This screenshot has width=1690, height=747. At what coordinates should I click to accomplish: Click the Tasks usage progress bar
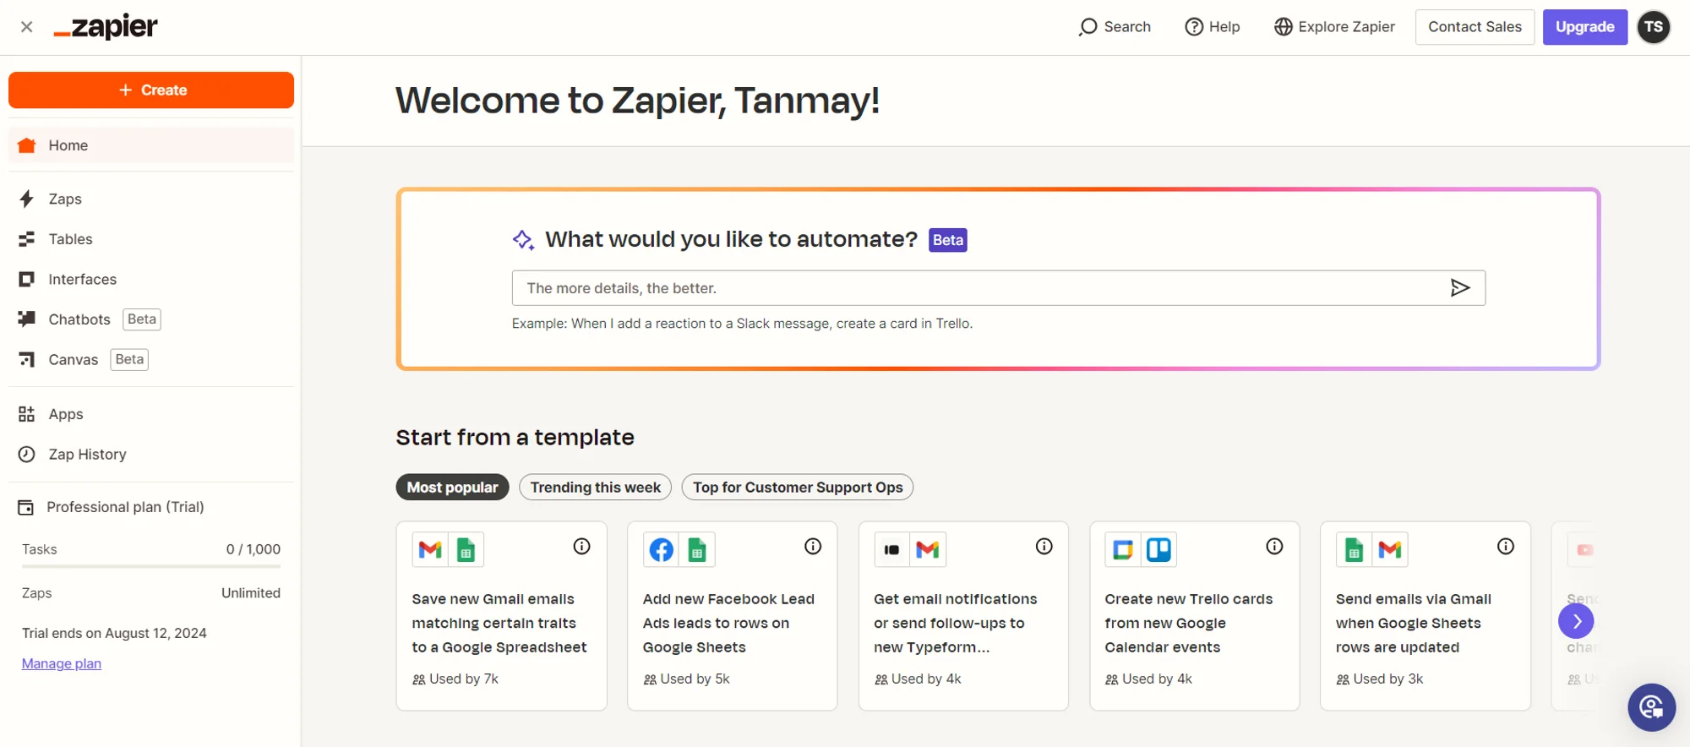pos(151,566)
